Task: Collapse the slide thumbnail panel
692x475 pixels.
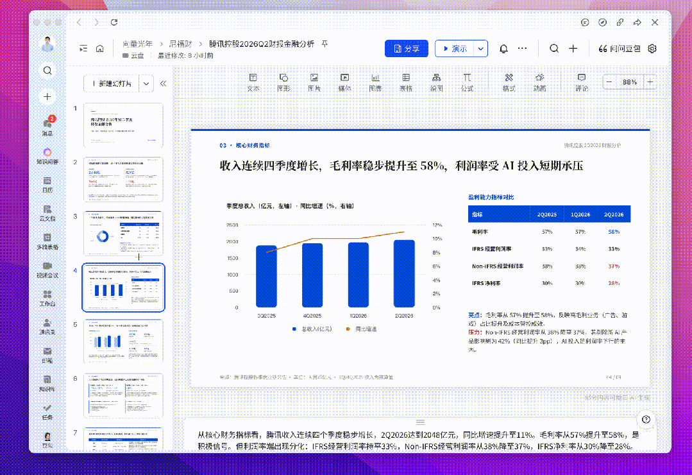Action: coord(164,83)
